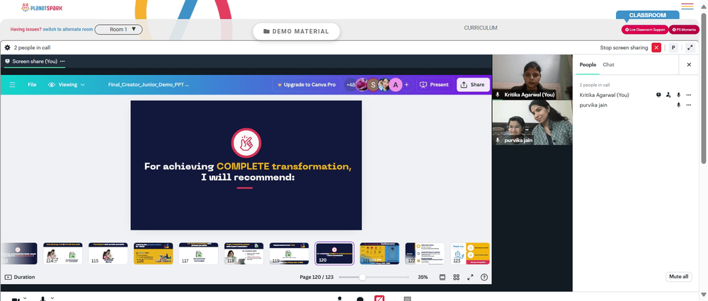Click the Mute all button
This screenshot has width=708, height=301.
click(679, 276)
